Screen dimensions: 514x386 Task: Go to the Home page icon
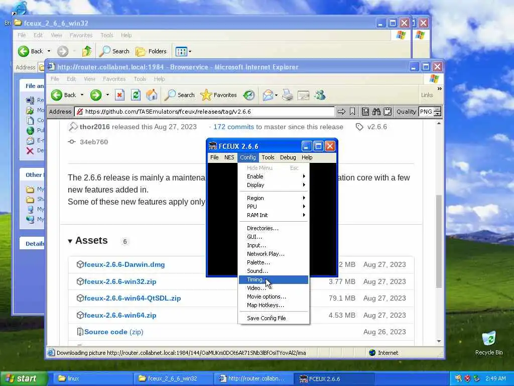click(x=152, y=95)
